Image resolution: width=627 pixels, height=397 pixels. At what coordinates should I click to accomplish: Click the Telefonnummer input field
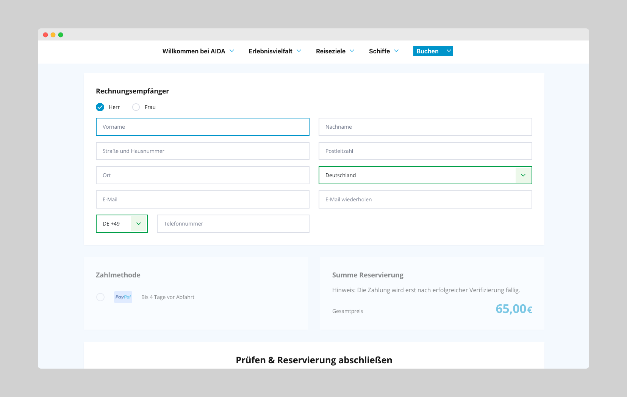point(233,224)
